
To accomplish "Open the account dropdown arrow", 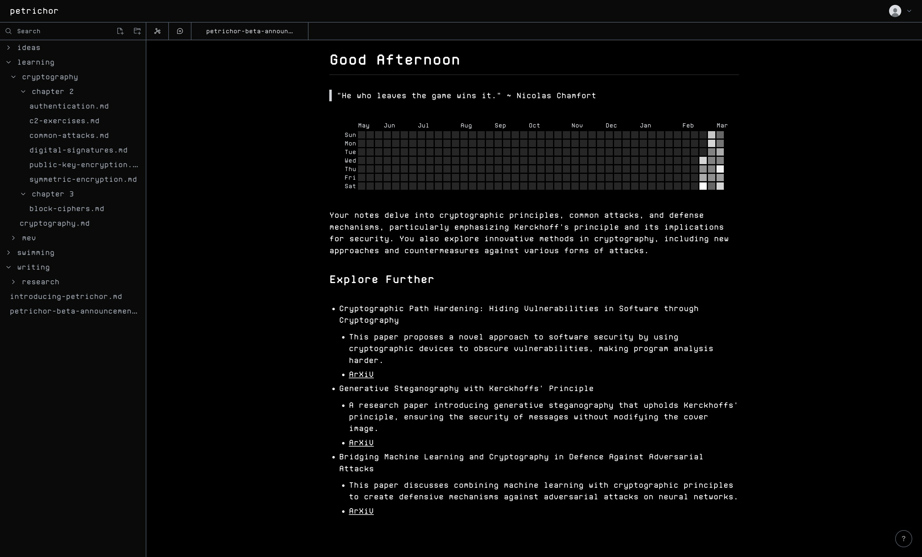I will coord(909,11).
